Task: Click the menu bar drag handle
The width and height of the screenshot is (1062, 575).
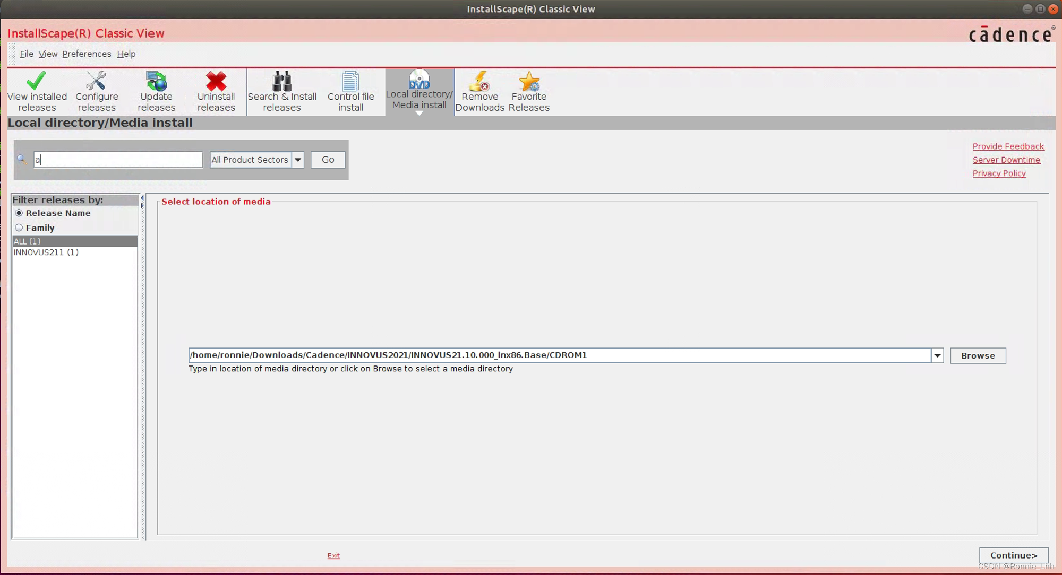Action: 12,54
